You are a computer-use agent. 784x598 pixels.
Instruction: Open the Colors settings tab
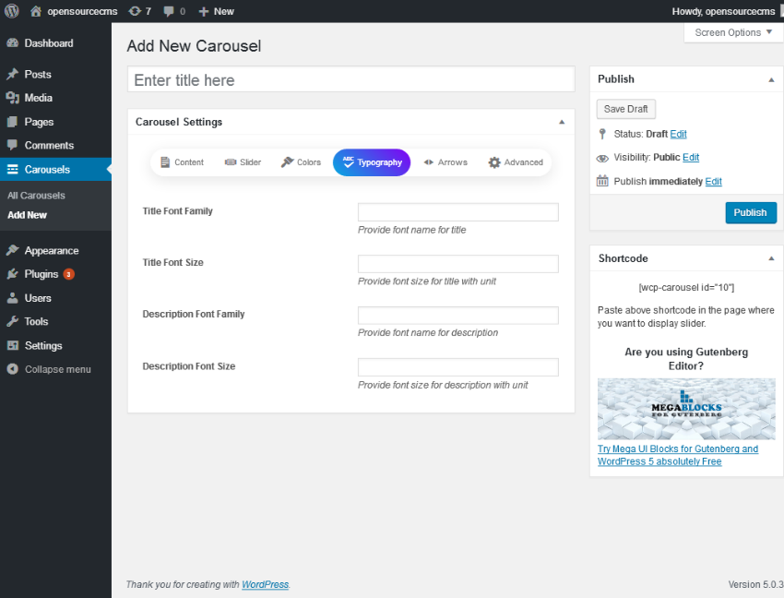(x=301, y=162)
